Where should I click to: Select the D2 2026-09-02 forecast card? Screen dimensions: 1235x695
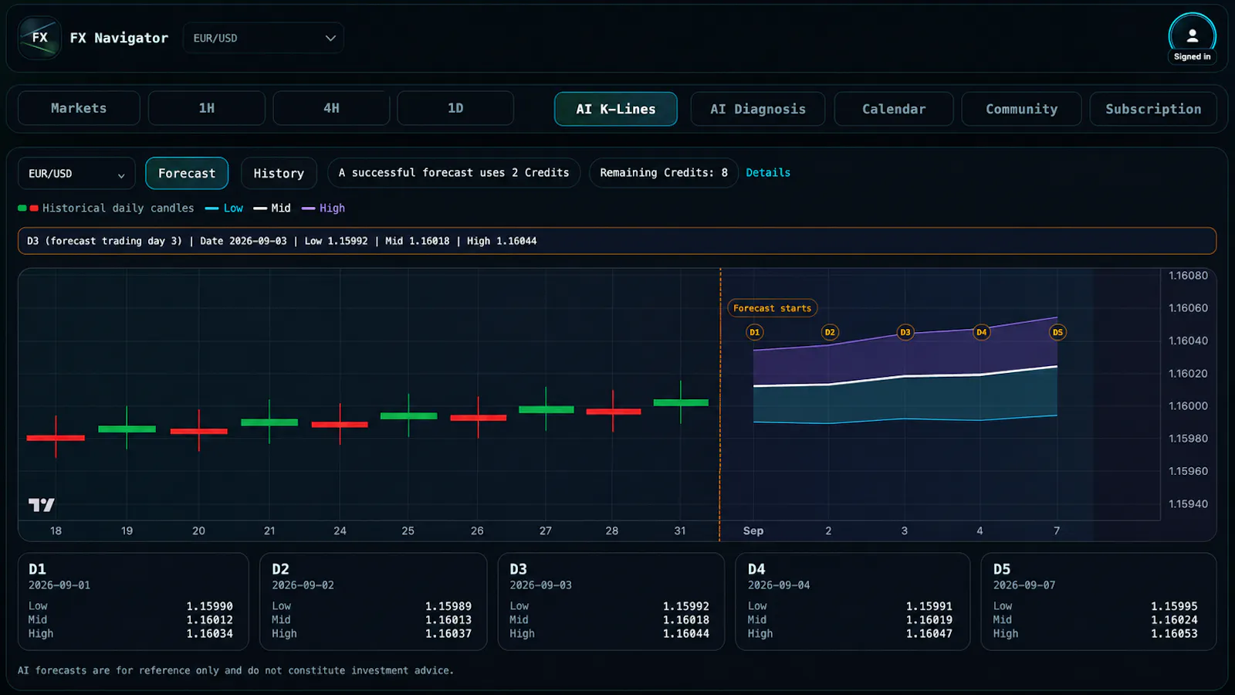click(x=374, y=602)
